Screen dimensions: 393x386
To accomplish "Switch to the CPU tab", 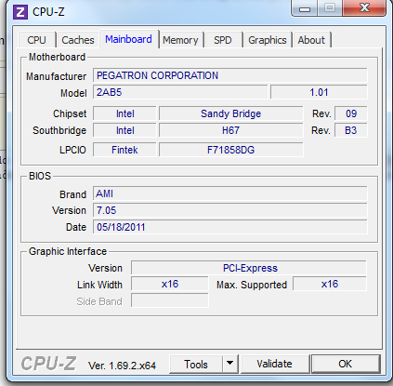I will coord(36,40).
